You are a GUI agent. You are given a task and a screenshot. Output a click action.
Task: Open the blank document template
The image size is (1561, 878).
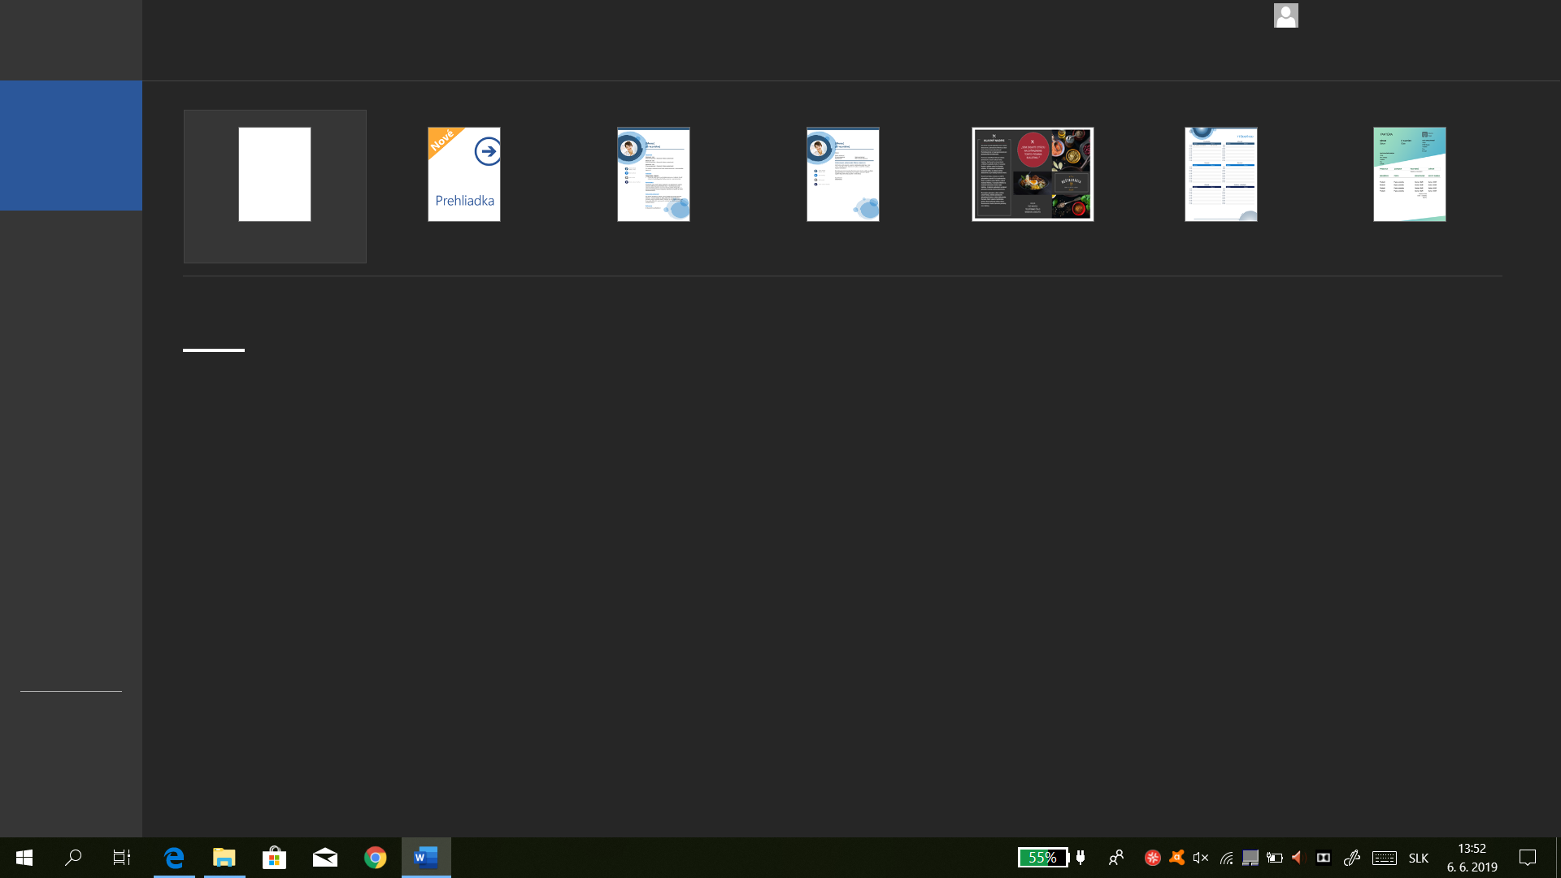pyautogui.click(x=275, y=175)
